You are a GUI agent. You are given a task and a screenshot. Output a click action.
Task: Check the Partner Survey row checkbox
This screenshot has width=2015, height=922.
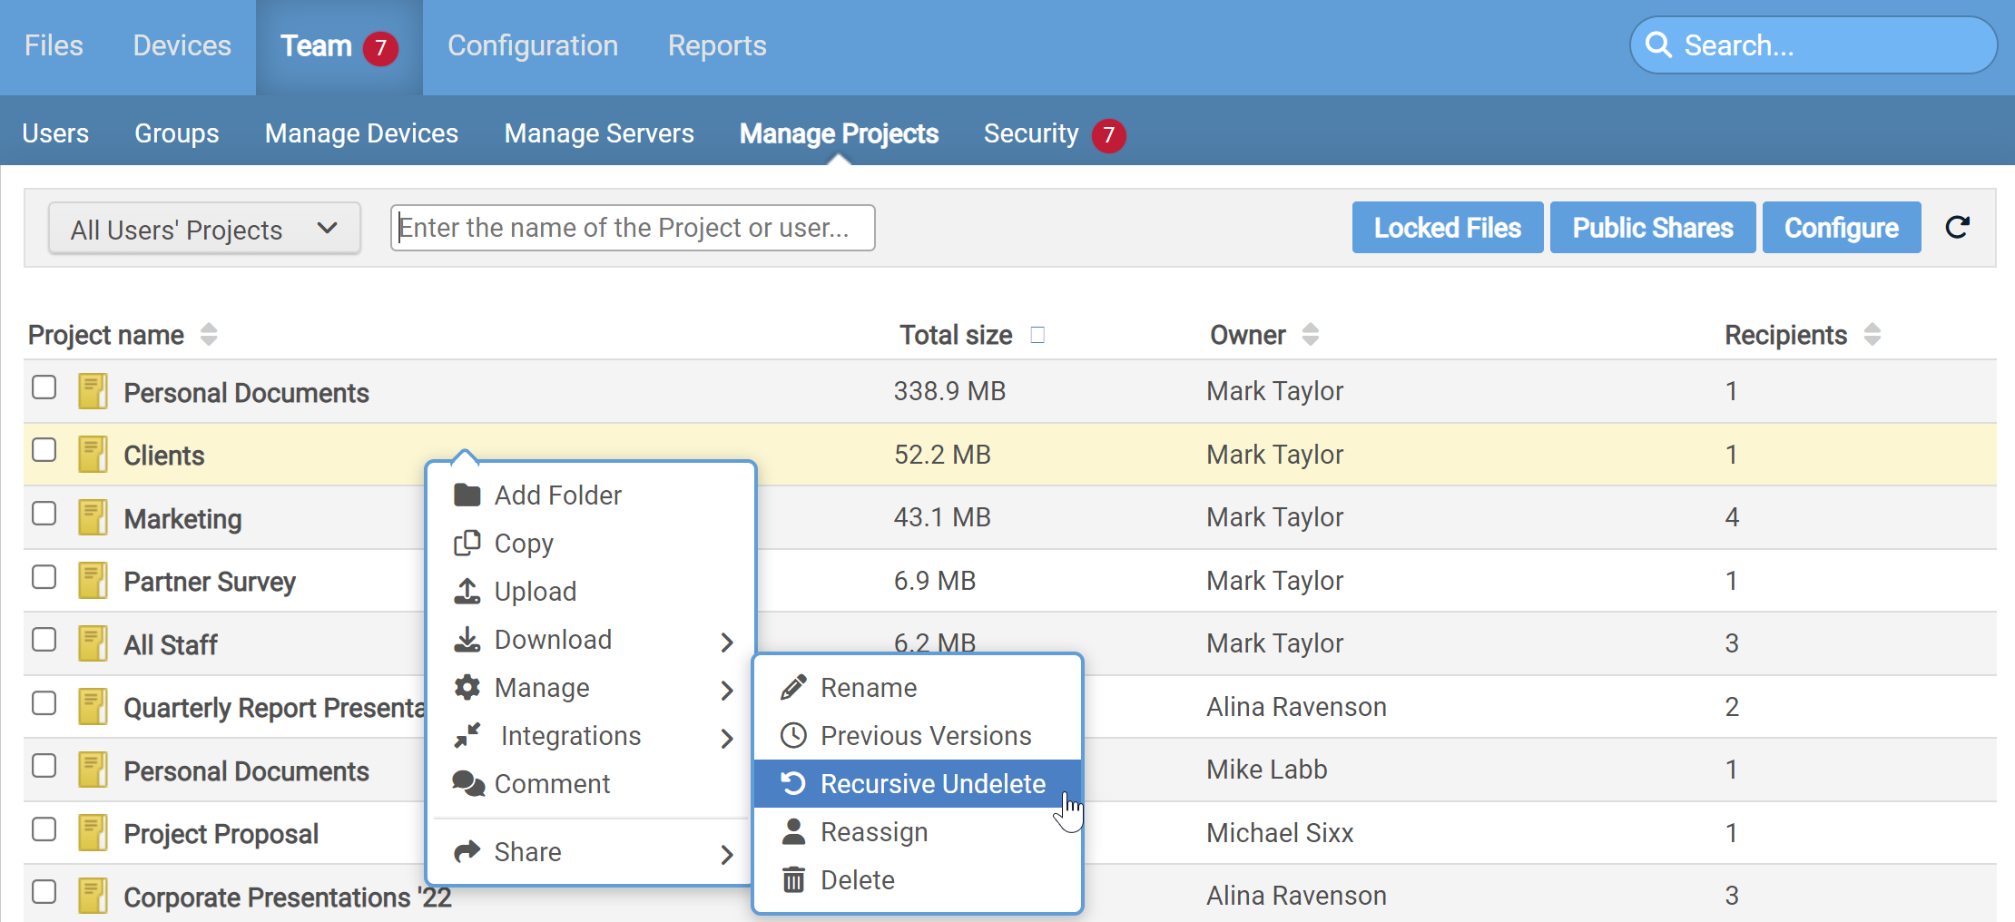point(44,577)
